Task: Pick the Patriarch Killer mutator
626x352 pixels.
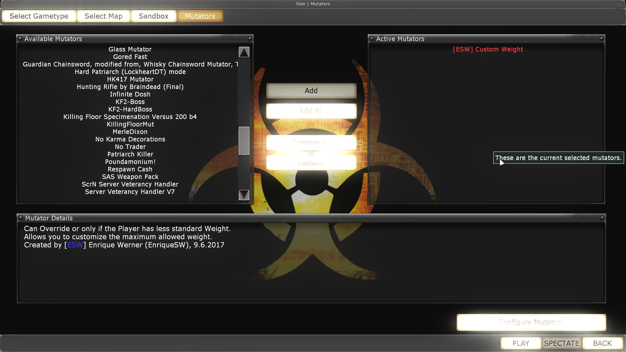Action: 130,154
